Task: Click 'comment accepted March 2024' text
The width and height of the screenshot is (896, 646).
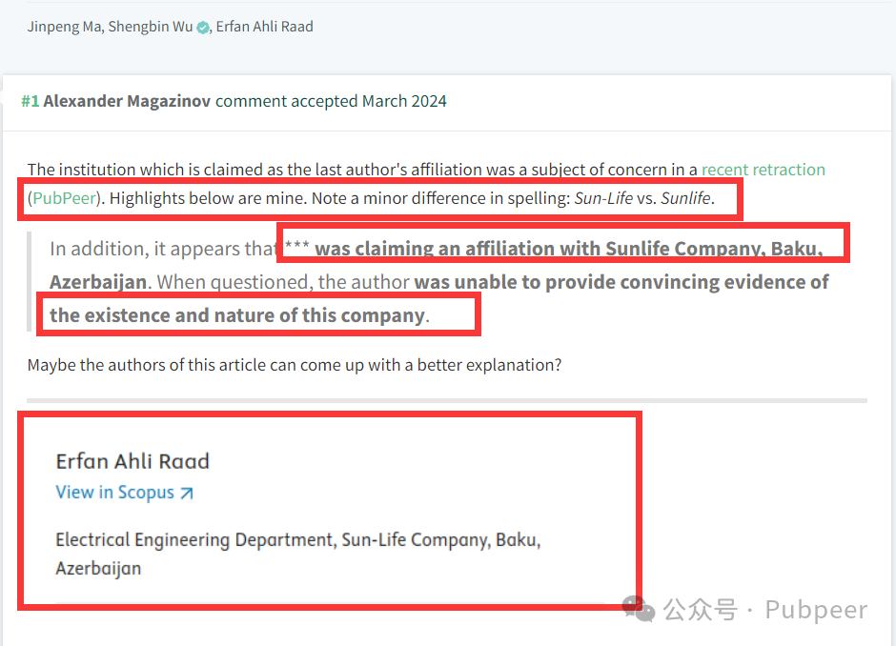Action: 331,101
